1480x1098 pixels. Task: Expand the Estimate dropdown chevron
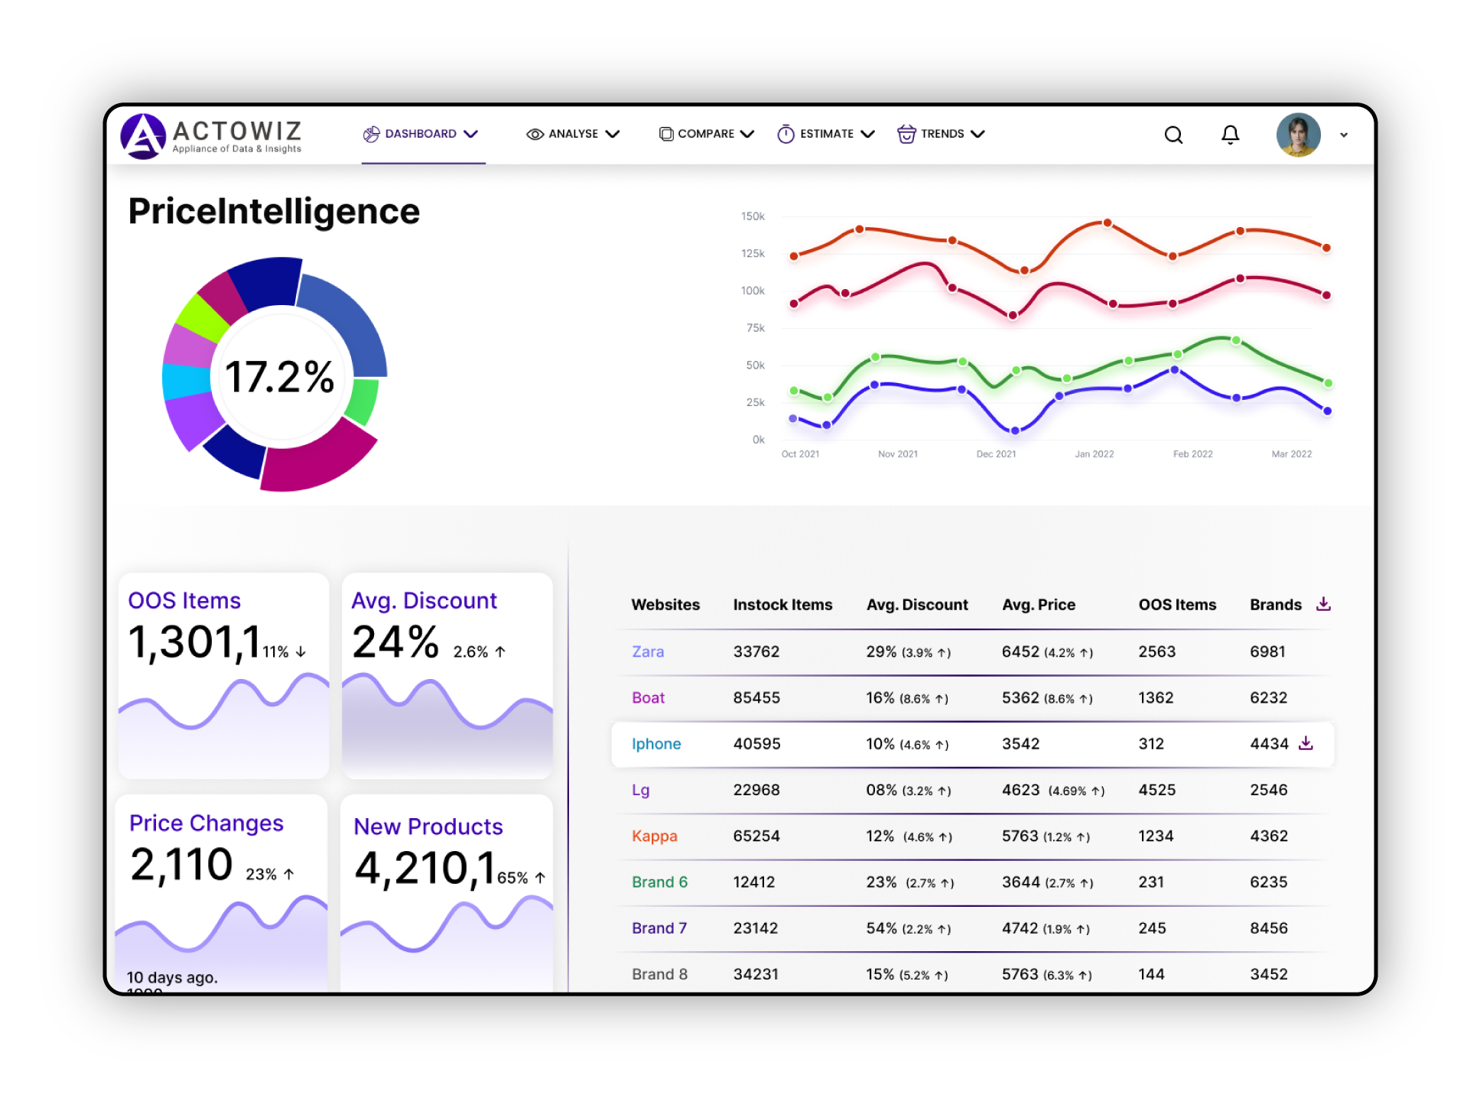867,134
